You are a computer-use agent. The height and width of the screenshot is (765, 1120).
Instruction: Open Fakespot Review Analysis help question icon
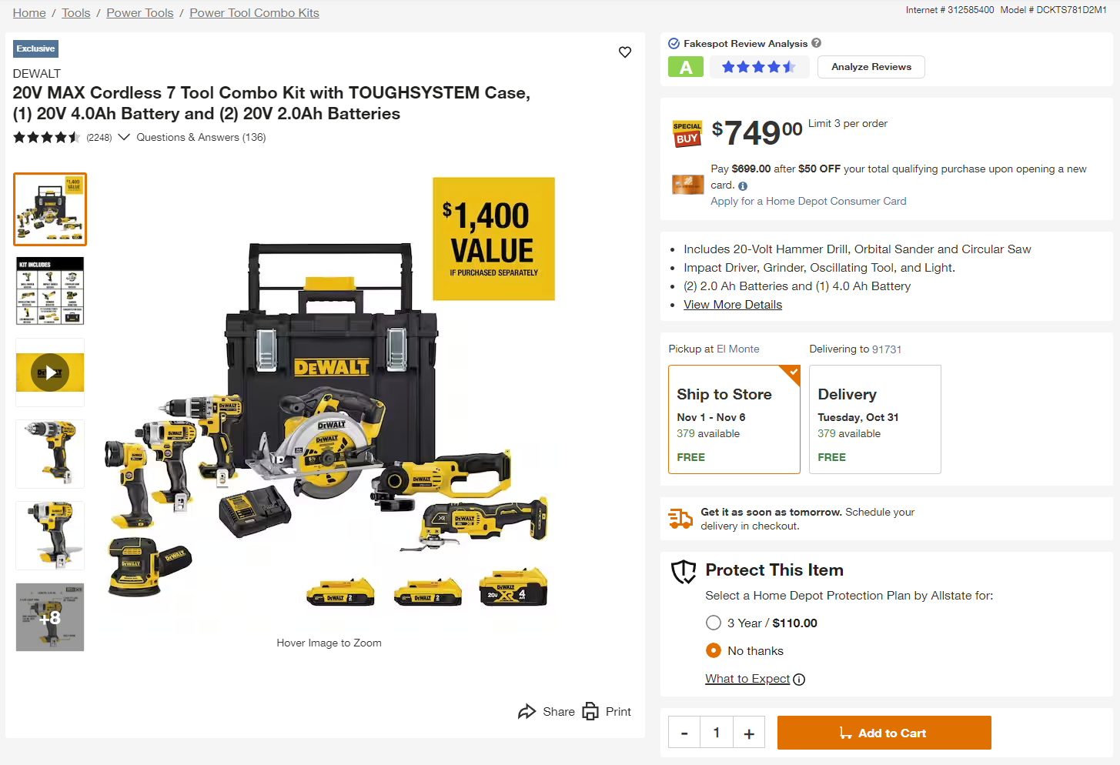pyautogui.click(x=816, y=43)
